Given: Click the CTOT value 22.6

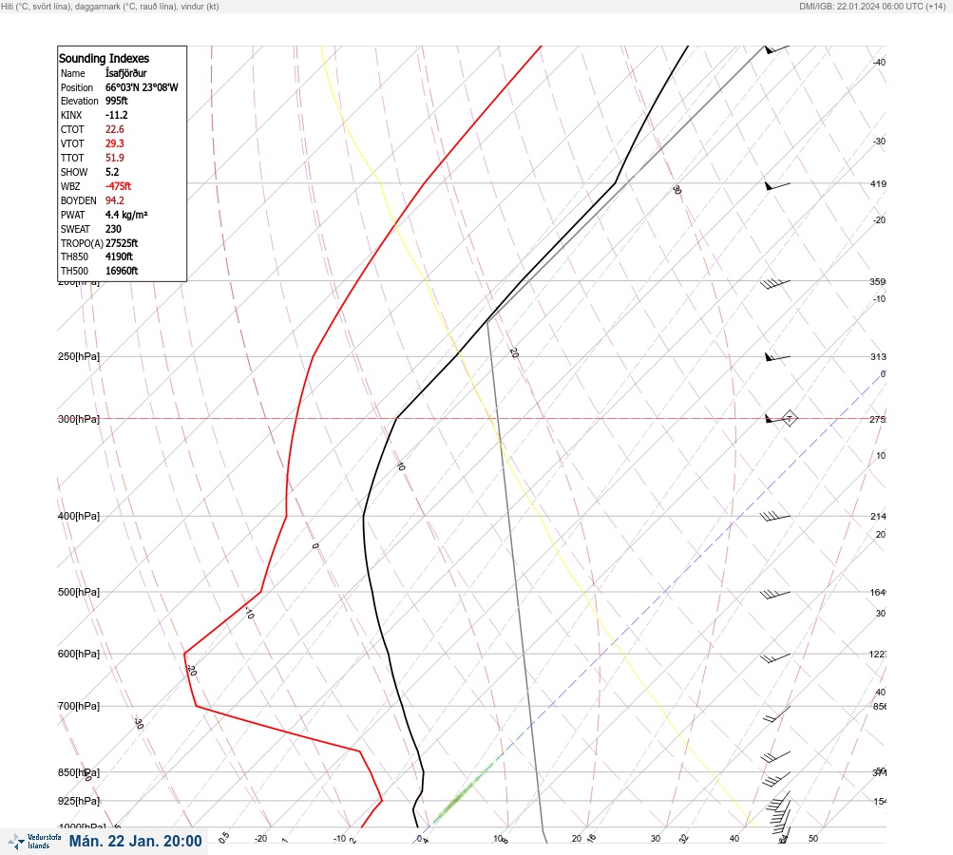Looking at the screenshot, I should pos(115,129).
